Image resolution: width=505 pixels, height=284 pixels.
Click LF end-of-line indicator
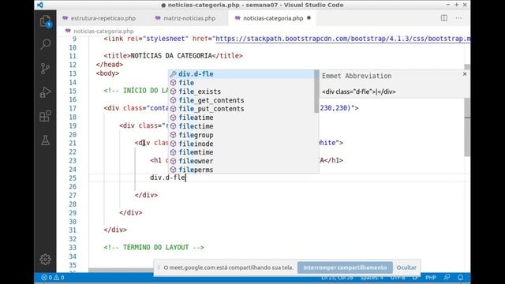[x=415, y=277]
